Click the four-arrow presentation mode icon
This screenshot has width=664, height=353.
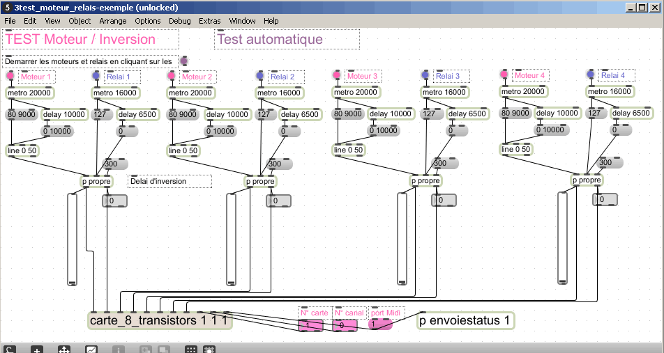(63, 350)
